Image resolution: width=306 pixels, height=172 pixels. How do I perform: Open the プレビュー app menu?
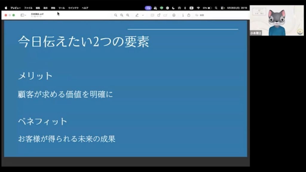[x=16, y=8]
